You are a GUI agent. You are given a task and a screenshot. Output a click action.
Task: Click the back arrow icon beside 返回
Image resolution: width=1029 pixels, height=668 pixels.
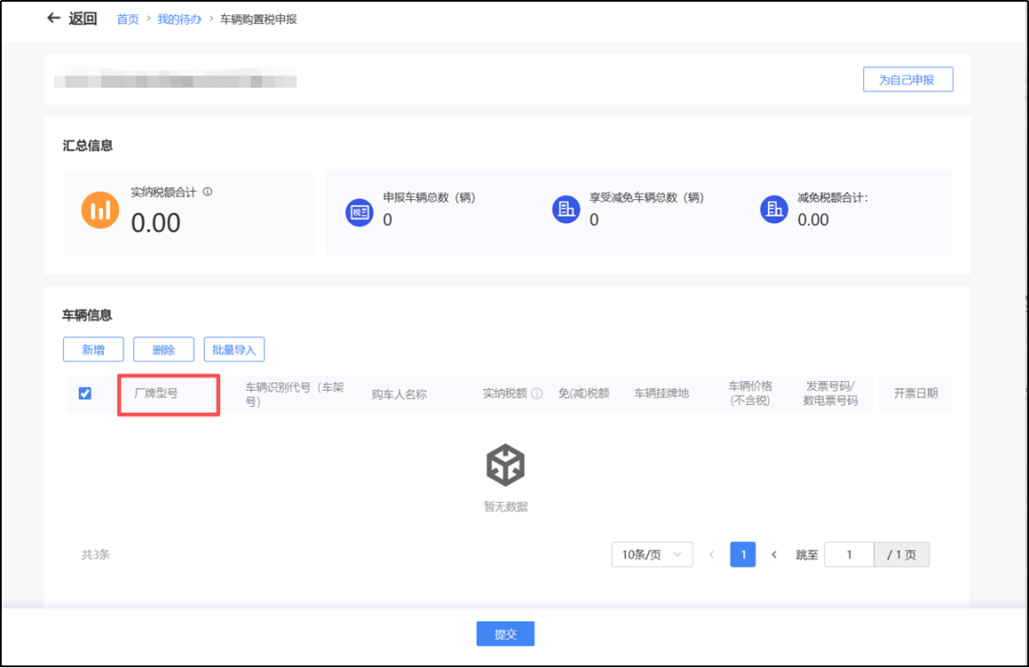(53, 19)
